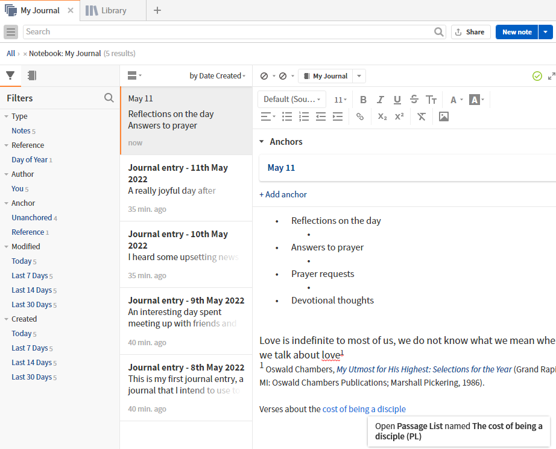Filter by Modified Last 7 Days
The image size is (556, 449).
click(x=30, y=276)
